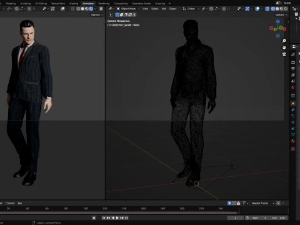Open the Scene properties tab
The height and width of the screenshot is (225, 300).
pyautogui.click(x=293, y=81)
